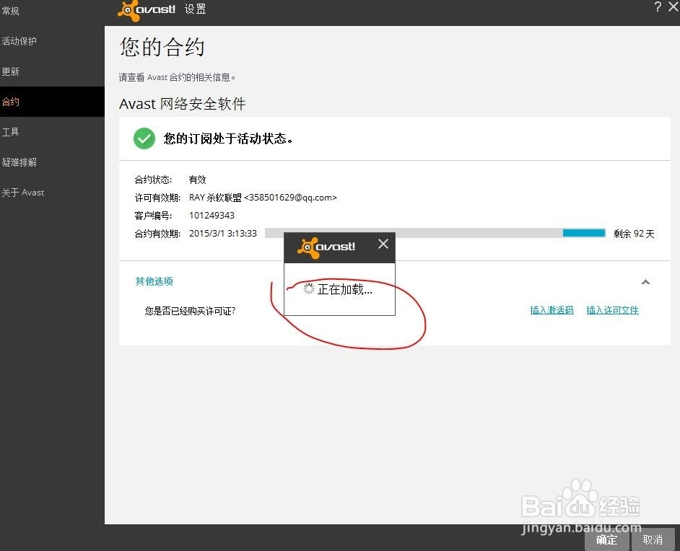Click the spinning loading indicator
The width and height of the screenshot is (680, 551).
point(308,289)
